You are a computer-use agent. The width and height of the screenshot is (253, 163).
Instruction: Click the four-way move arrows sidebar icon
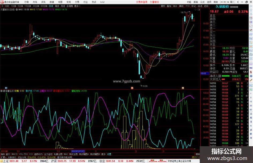251,76
